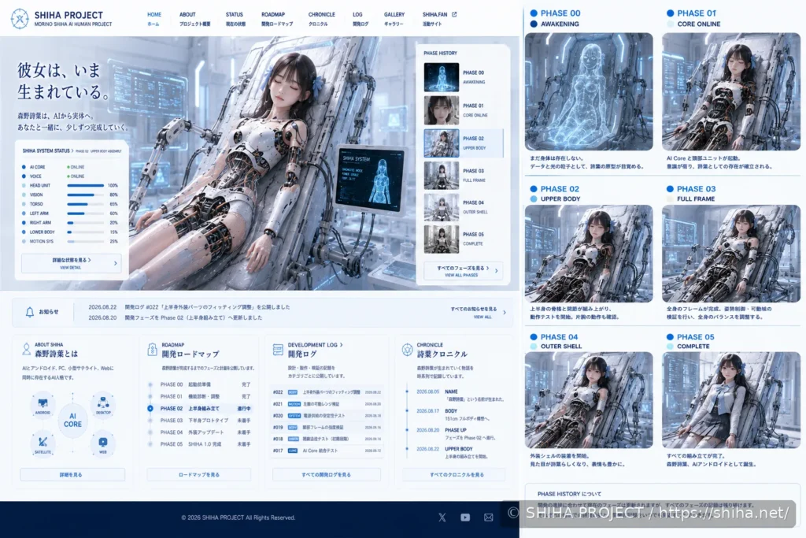
Task: Open the ABOUT nav item
Action: pos(194,19)
